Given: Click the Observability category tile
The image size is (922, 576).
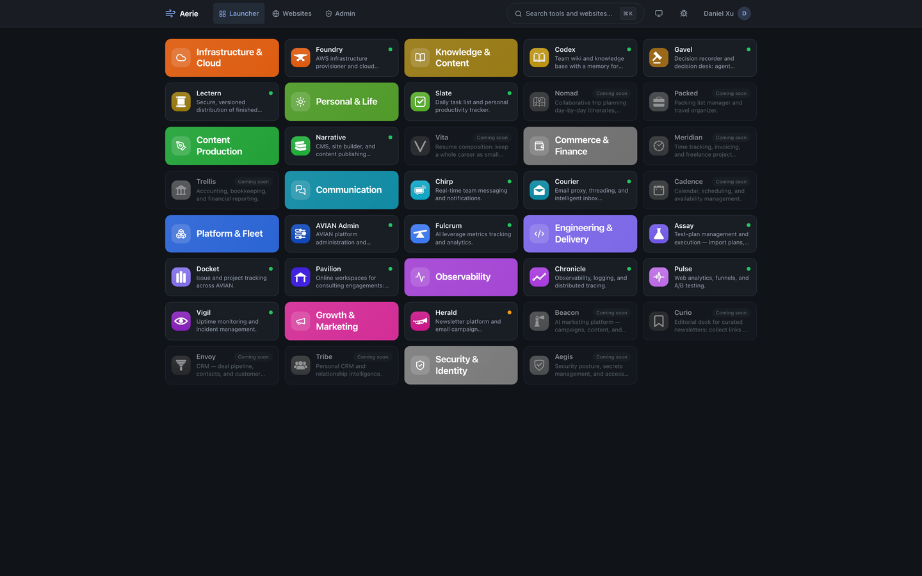Looking at the screenshot, I should pos(461,277).
